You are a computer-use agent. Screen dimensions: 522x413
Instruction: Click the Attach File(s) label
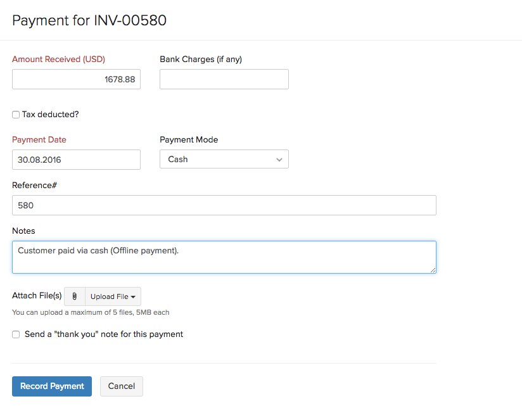tap(37, 296)
